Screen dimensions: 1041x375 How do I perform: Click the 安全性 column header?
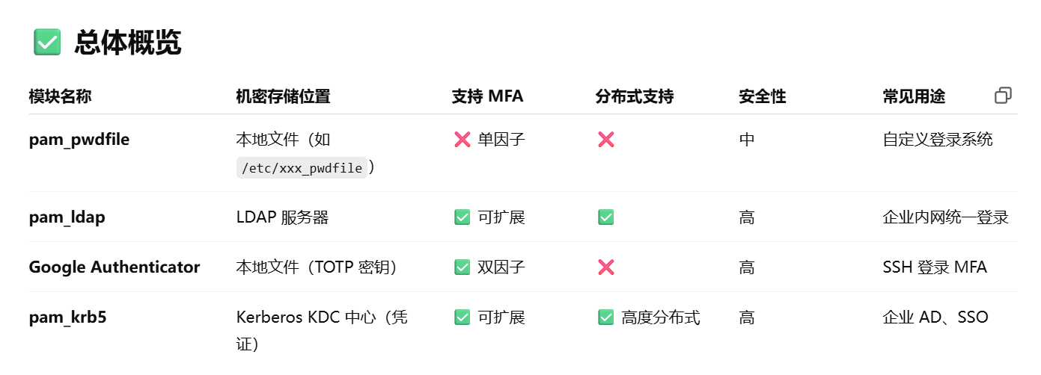763,96
